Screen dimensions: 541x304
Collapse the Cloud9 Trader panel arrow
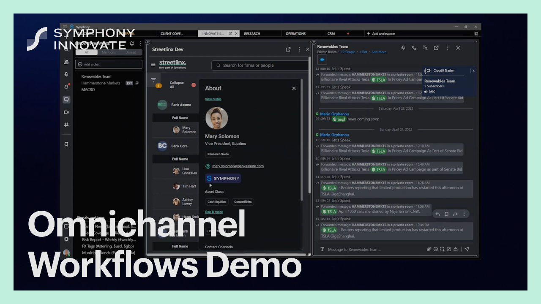point(473,71)
